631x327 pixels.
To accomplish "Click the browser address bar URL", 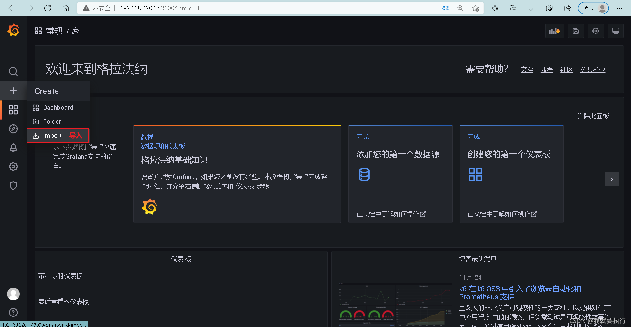I will click(159, 8).
